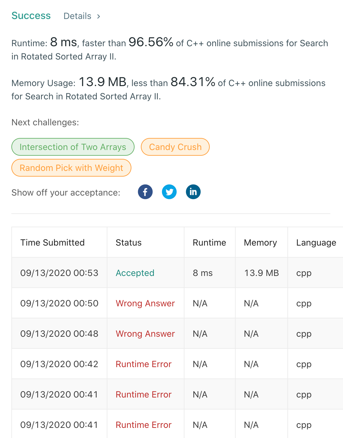Screen dimensions: 343x438
Task: Click the Language column header
Action: click(x=316, y=242)
